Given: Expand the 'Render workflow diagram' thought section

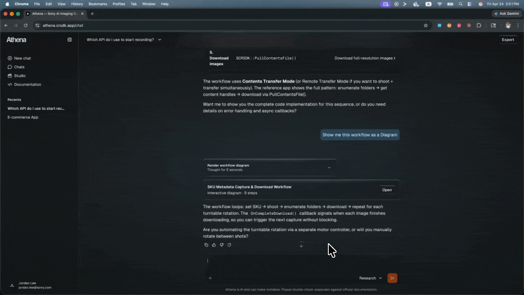Looking at the screenshot, I should 270,168.
